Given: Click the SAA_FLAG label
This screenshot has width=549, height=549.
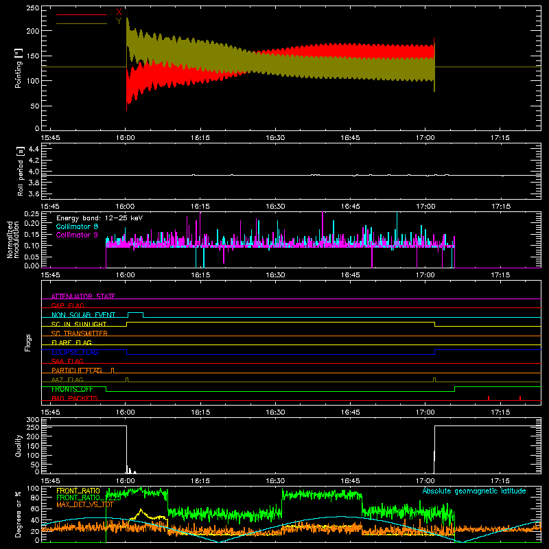Looking at the screenshot, I should (67, 361).
